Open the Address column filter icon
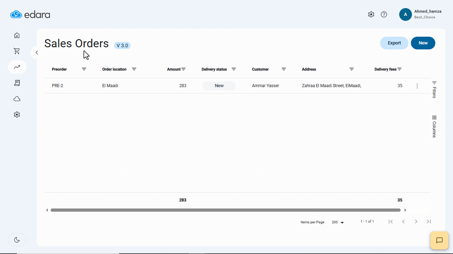 [x=351, y=69]
